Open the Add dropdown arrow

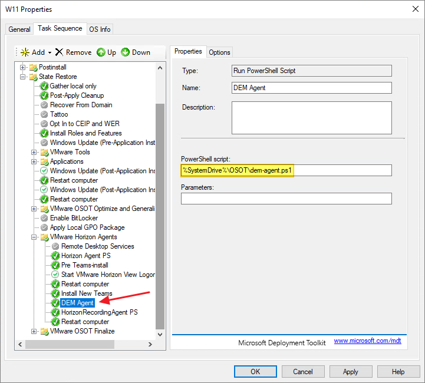50,52
